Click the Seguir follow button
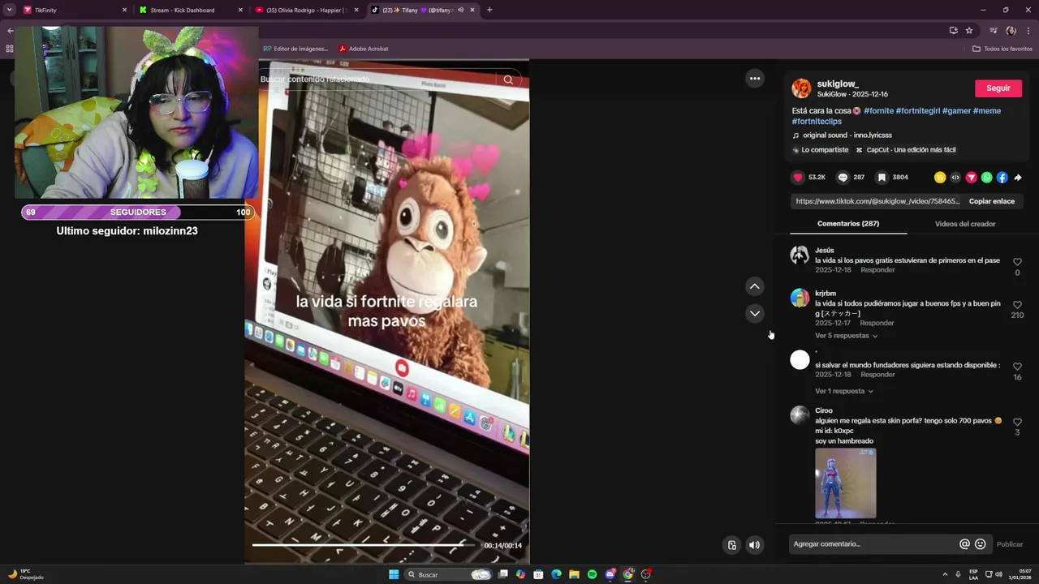 point(998,88)
